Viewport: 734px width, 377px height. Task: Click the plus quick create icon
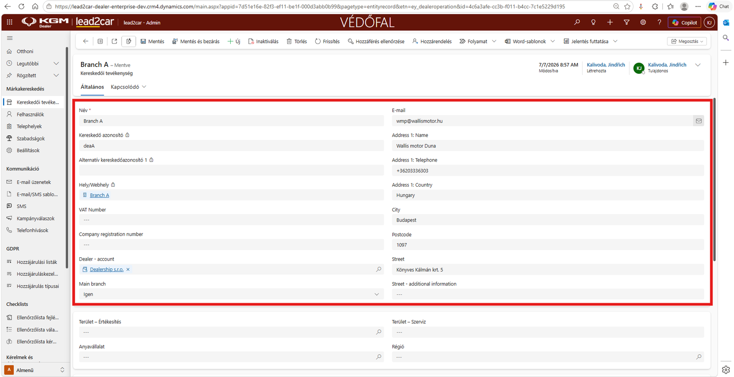point(610,22)
